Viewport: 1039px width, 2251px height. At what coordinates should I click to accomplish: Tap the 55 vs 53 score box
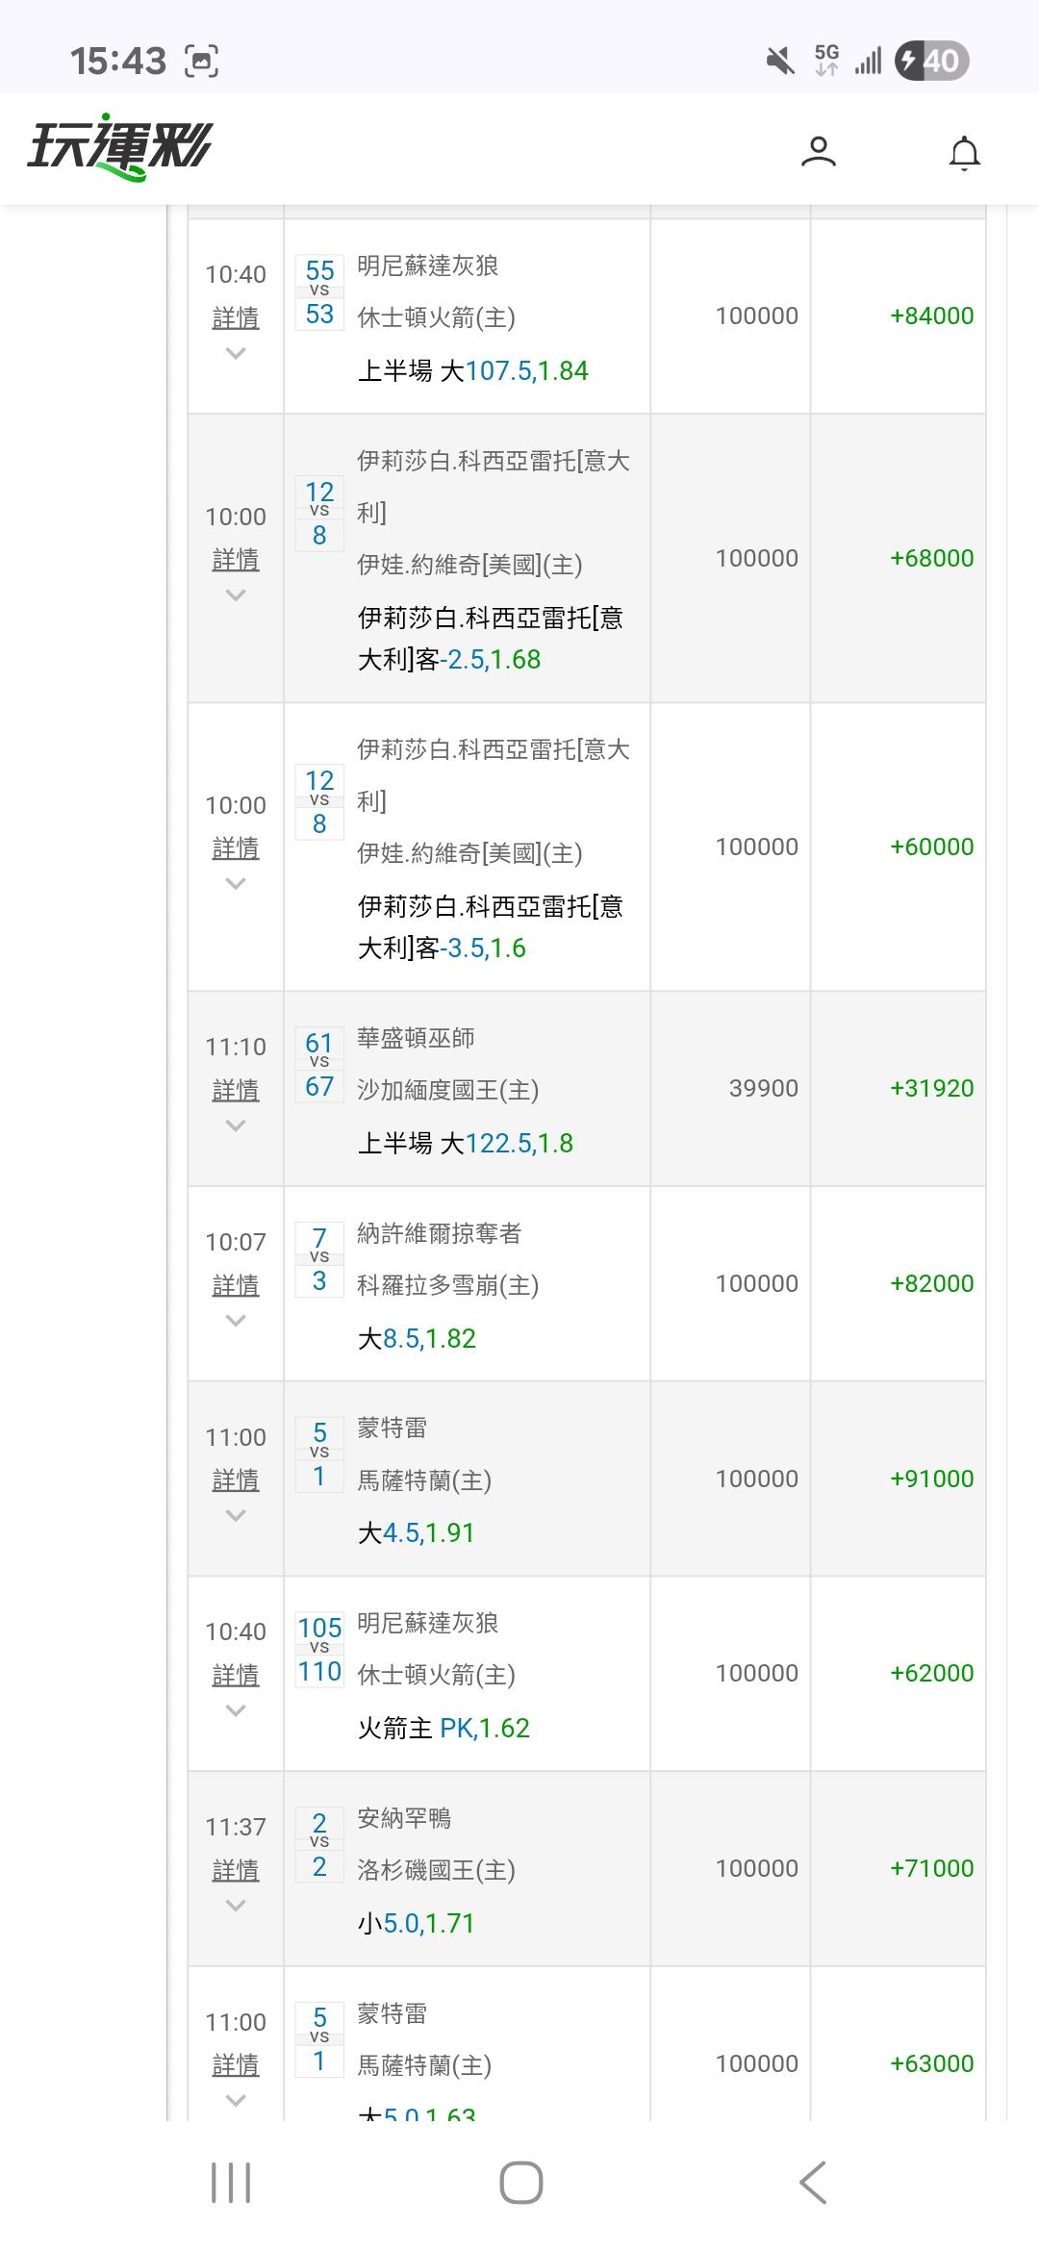click(319, 292)
